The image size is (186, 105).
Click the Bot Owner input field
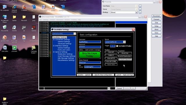pos(92,67)
